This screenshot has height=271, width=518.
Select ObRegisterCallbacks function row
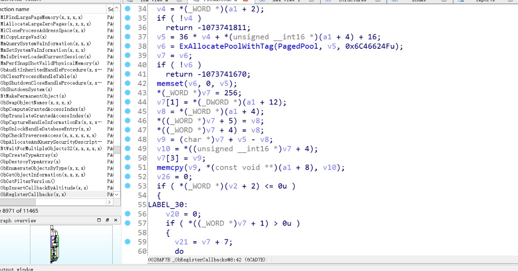(x=57, y=194)
